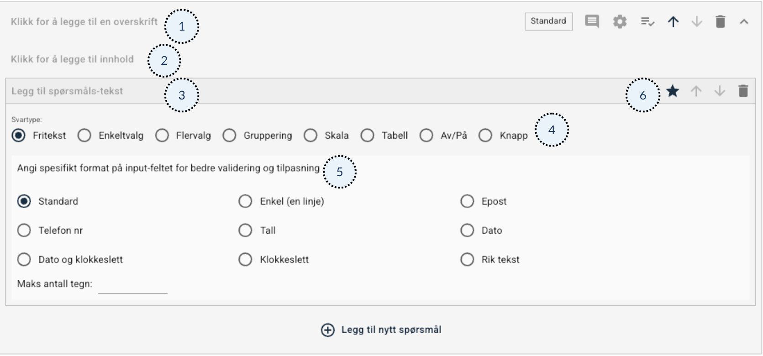Mark question as required with the star icon
This screenshot has height=356, width=763.
(672, 91)
